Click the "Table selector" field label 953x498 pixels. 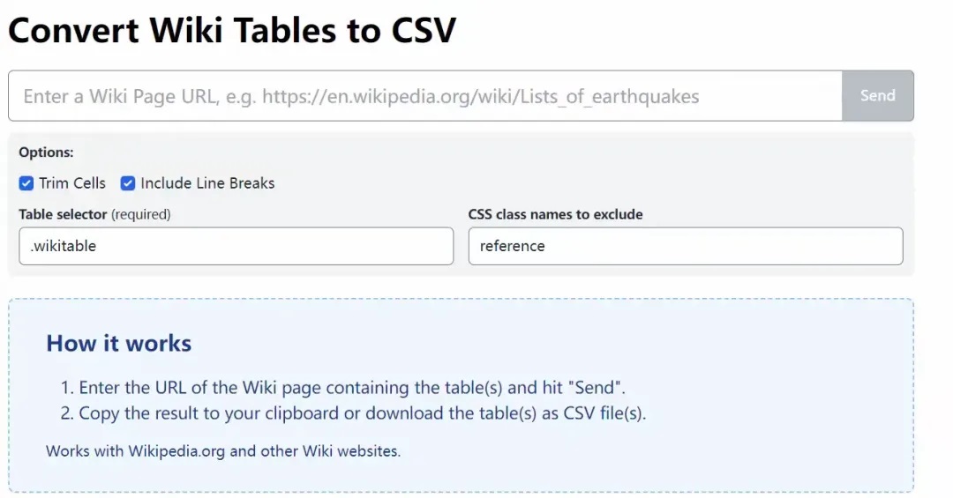(x=63, y=214)
